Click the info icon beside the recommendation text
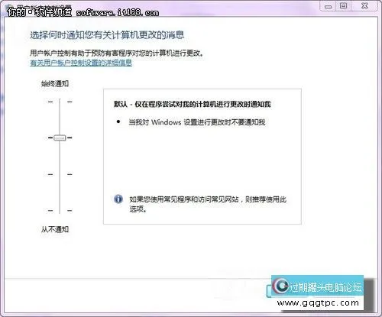The width and height of the screenshot is (382, 317). (x=118, y=199)
